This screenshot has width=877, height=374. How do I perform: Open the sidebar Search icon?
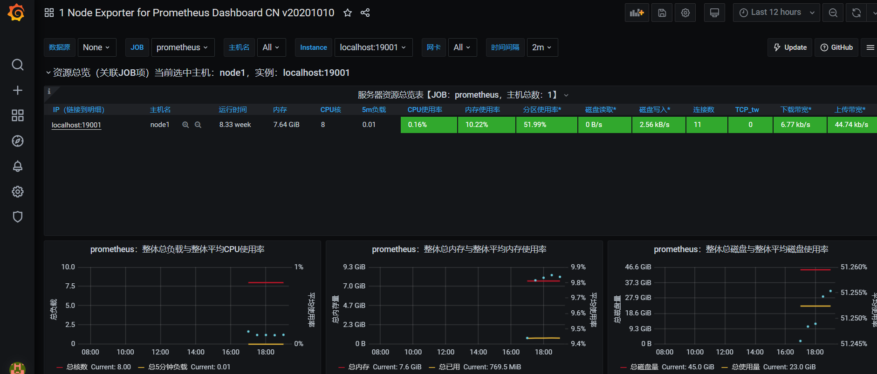(x=17, y=65)
